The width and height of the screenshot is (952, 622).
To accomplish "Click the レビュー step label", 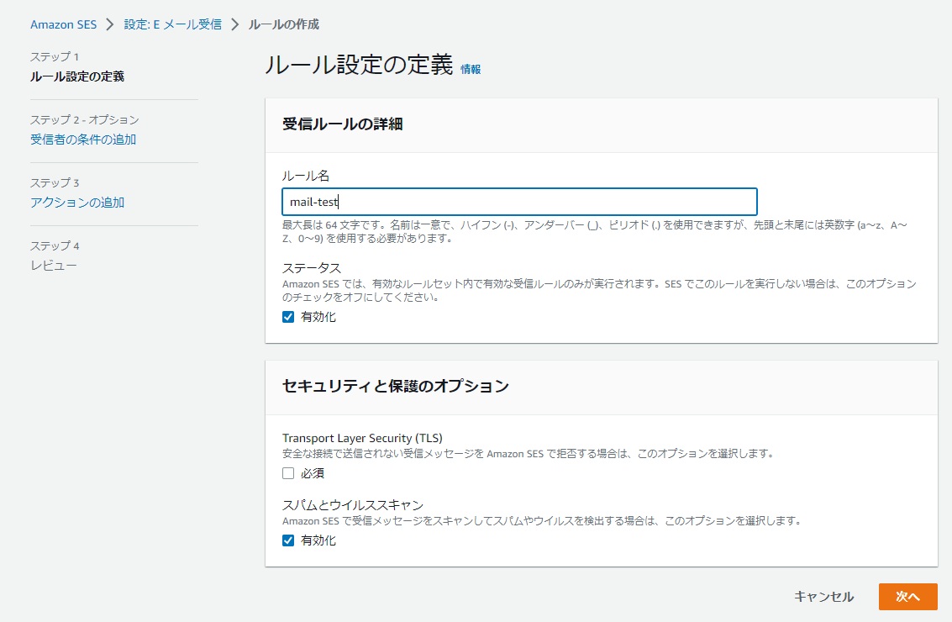I will coord(54,266).
